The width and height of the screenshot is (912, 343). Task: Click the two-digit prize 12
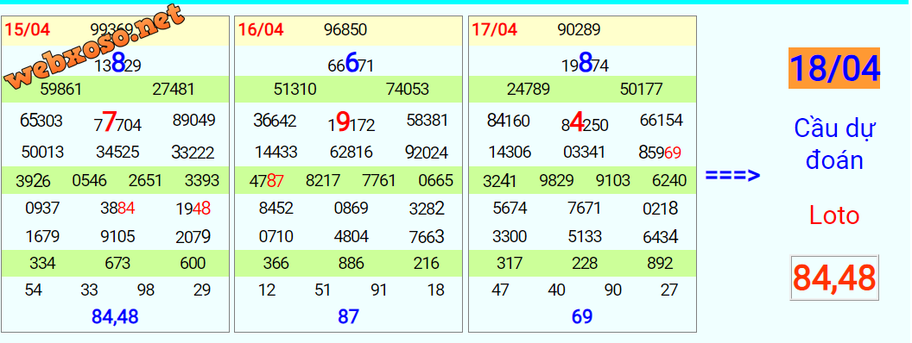266,290
